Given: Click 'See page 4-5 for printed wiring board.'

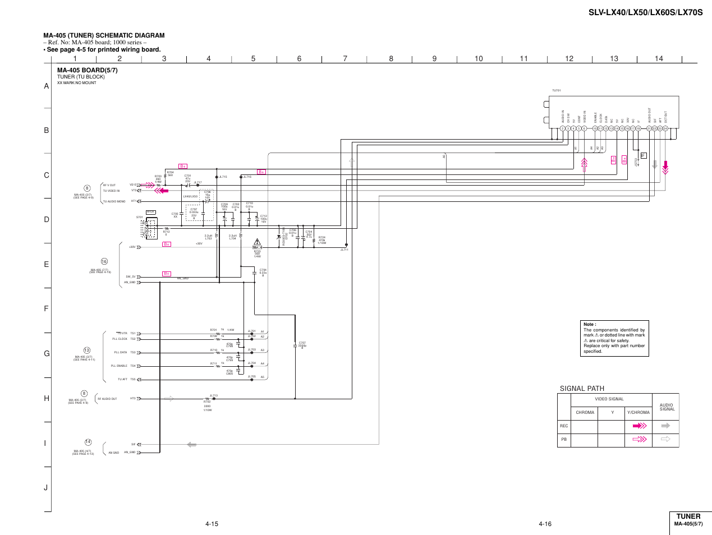Looking at the screenshot, I should tap(103, 49).
